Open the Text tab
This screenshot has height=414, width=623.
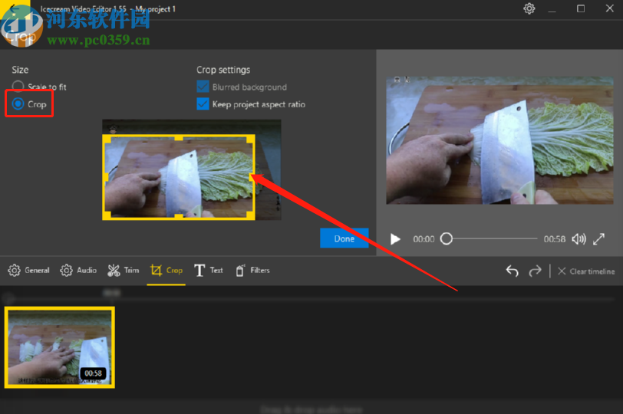point(209,271)
